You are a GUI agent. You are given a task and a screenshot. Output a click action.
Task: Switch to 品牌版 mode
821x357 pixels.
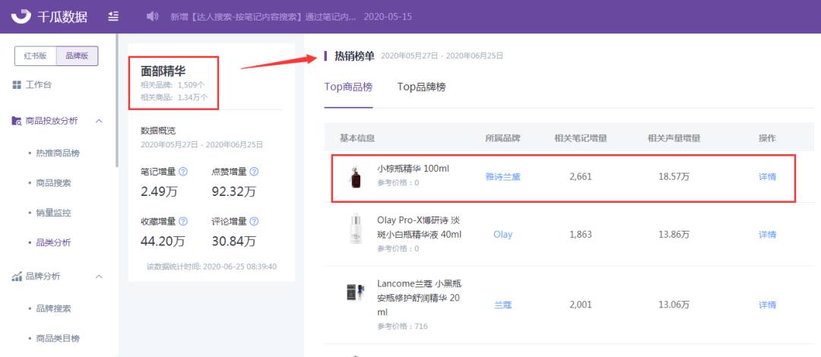pyautogui.click(x=77, y=56)
